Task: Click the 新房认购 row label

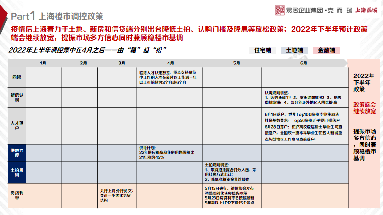Action: pos(17,97)
